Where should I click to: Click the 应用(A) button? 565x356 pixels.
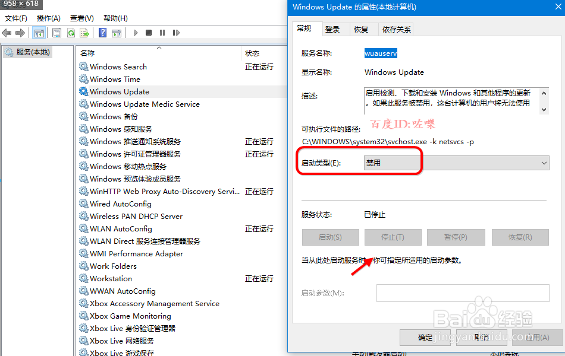click(538, 337)
